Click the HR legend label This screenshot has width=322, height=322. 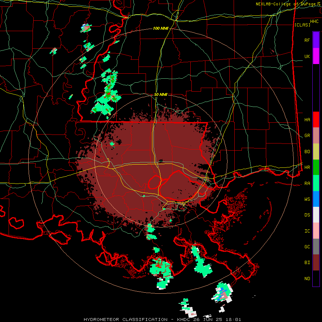[x=307, y=167]
